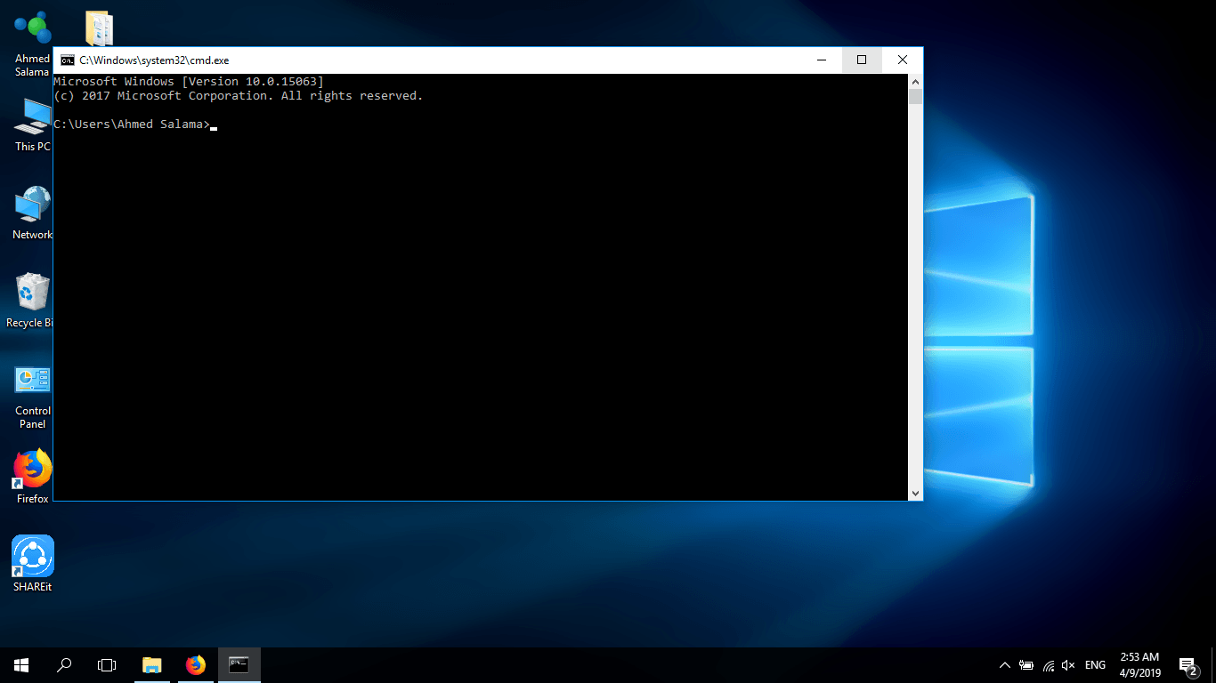Open the ENG input language selector
Screen dimensions: 1216x683
[x=1095, y=665]
